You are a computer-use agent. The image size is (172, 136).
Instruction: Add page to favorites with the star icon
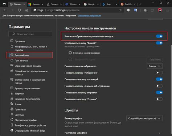coord(120,10)
